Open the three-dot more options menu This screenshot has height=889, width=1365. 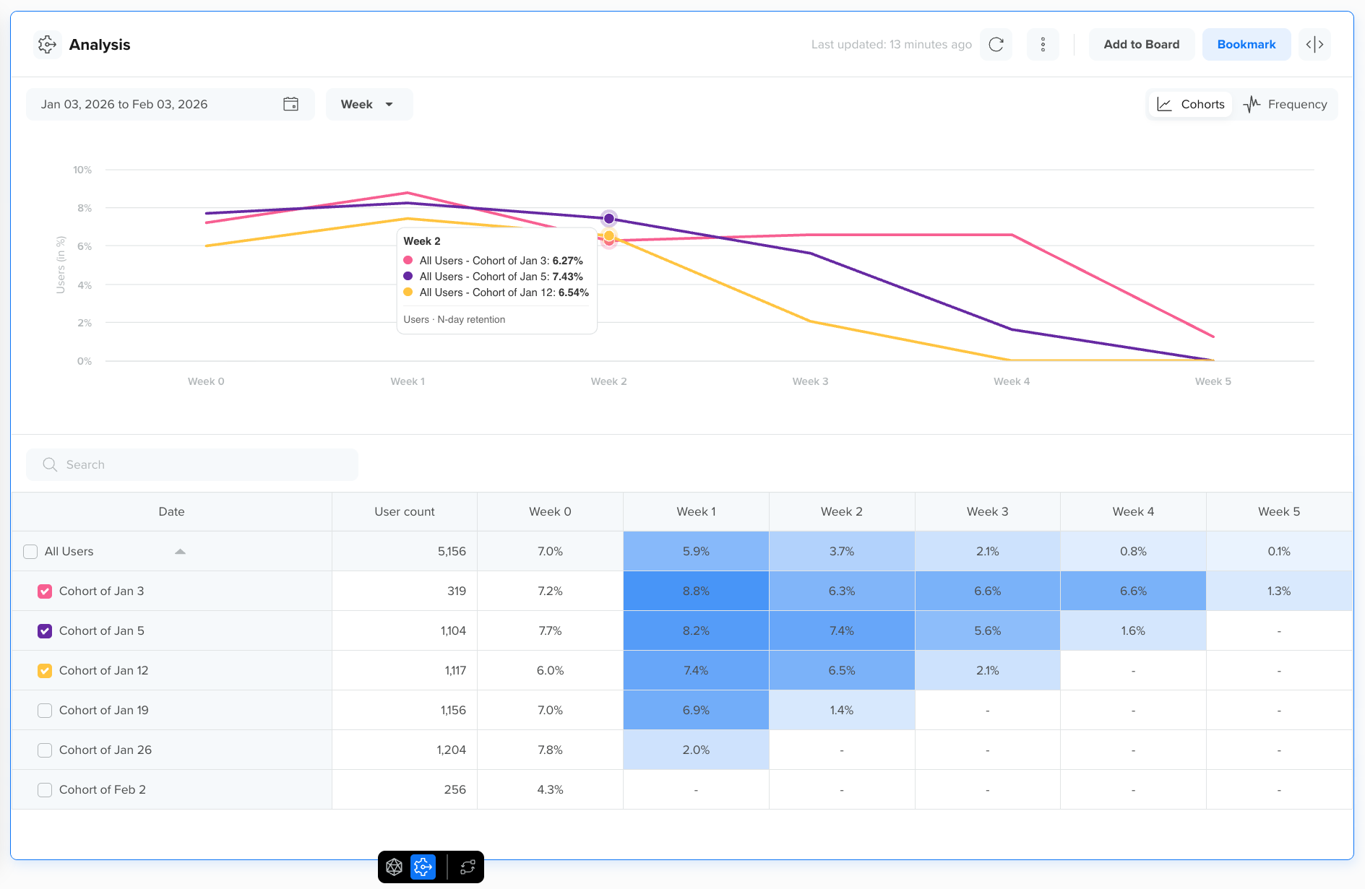click(1043, 45)
